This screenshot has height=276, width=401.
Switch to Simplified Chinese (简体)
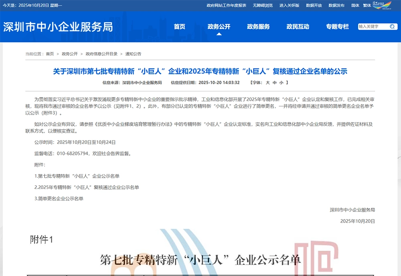tap(355, 5)
